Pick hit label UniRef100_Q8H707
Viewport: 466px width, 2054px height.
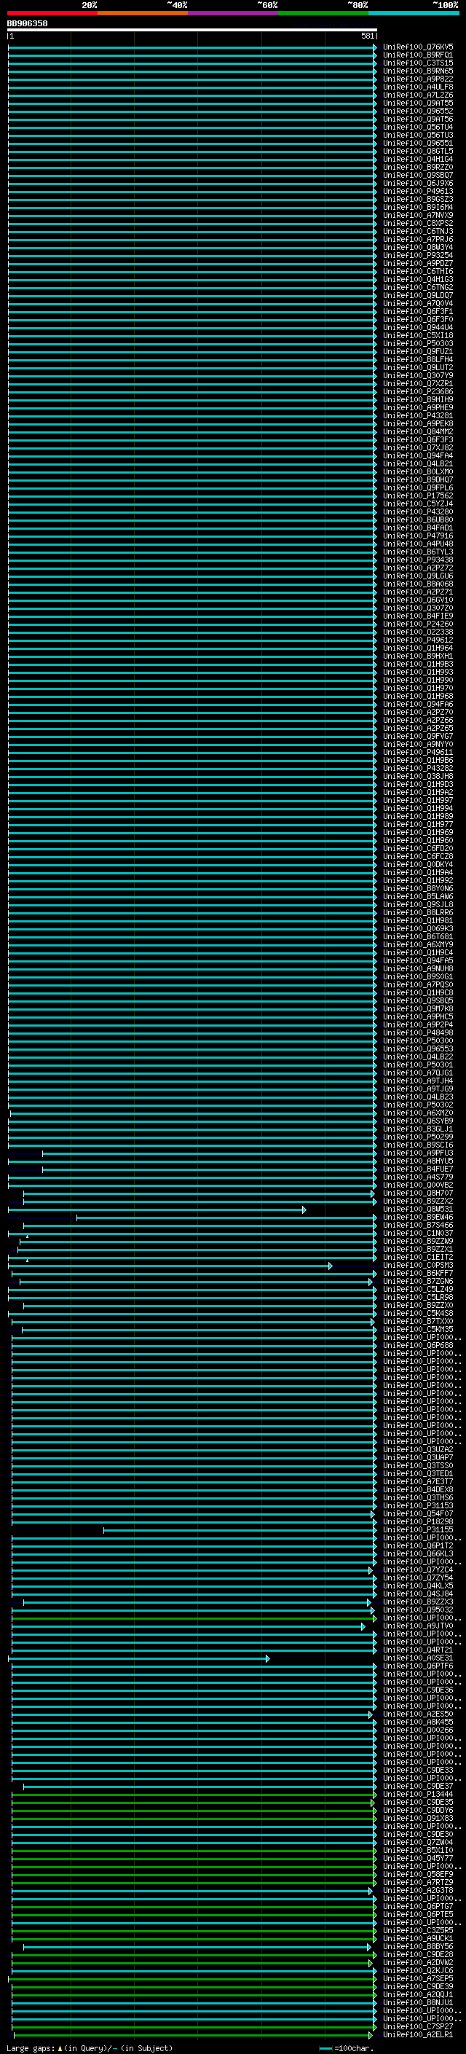417,1193
